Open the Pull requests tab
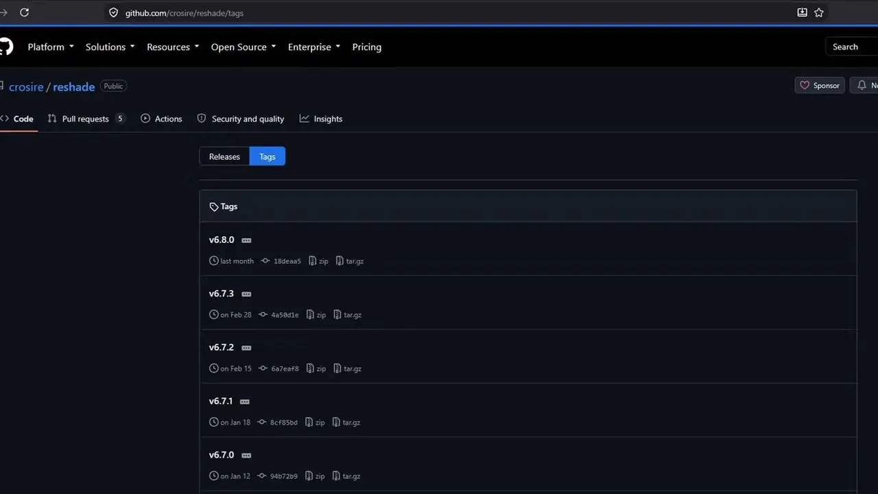 click(86, 119)
